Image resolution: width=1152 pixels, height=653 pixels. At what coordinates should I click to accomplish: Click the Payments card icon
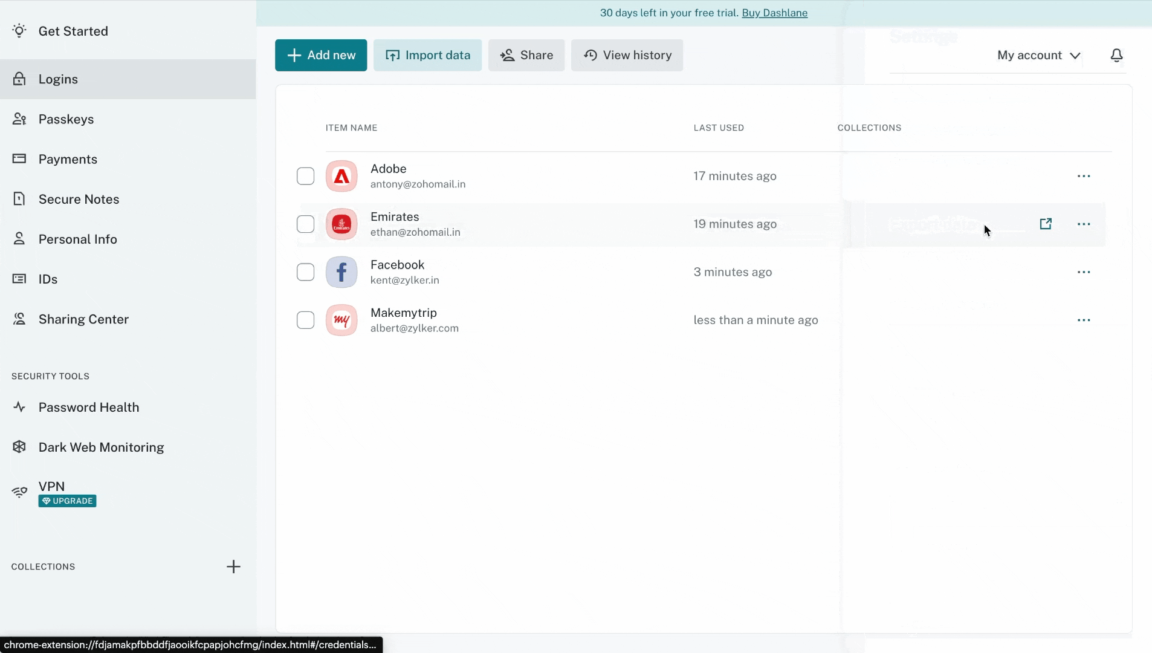(x=19, y=159)
